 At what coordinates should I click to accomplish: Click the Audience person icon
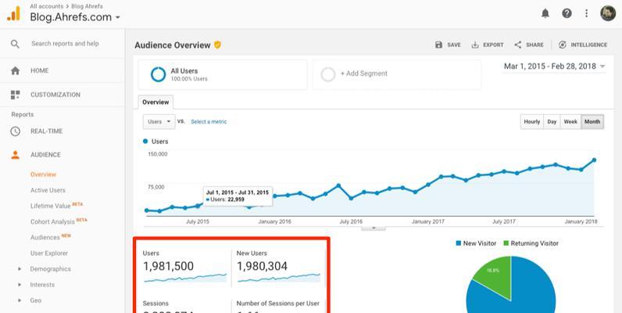tap(15, 155)
